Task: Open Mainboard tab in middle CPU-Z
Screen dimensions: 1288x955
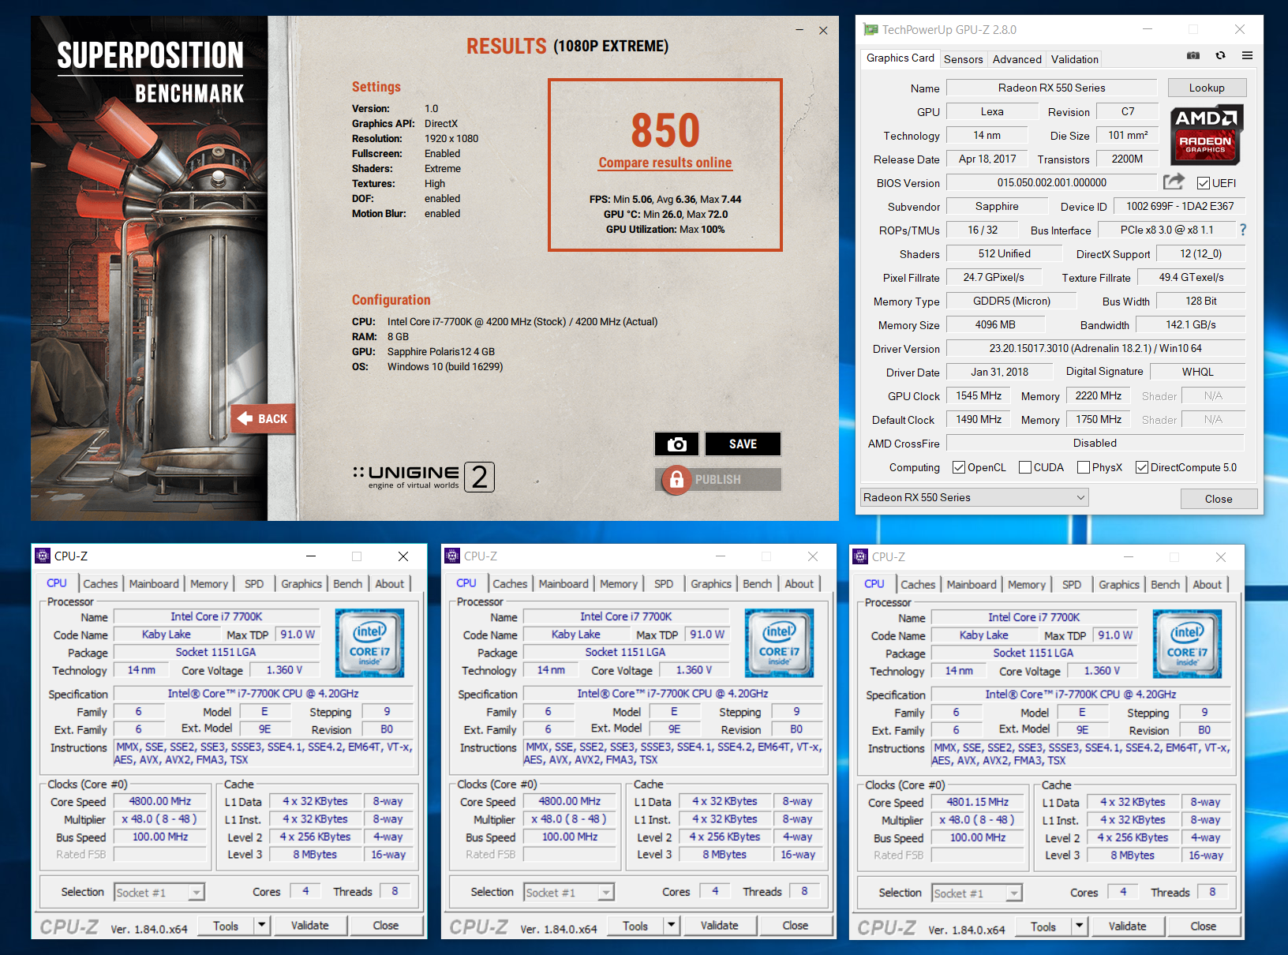Action: click(x=563, y=584)
